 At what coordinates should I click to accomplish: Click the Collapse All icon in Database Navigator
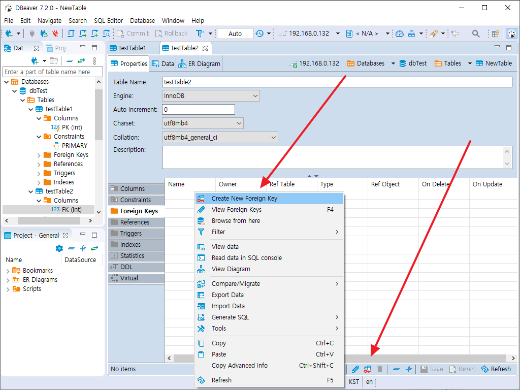click(x=70, y=61)
